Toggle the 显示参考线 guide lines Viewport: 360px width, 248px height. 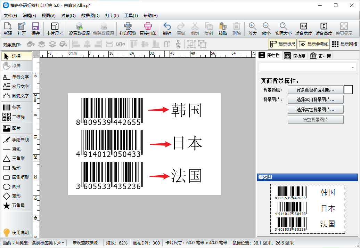[313, 44]
